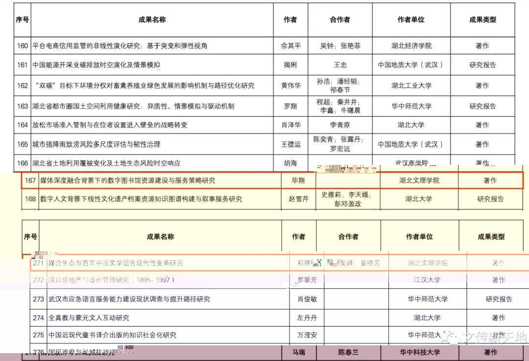Click author '胡海'

click(290, 163)
